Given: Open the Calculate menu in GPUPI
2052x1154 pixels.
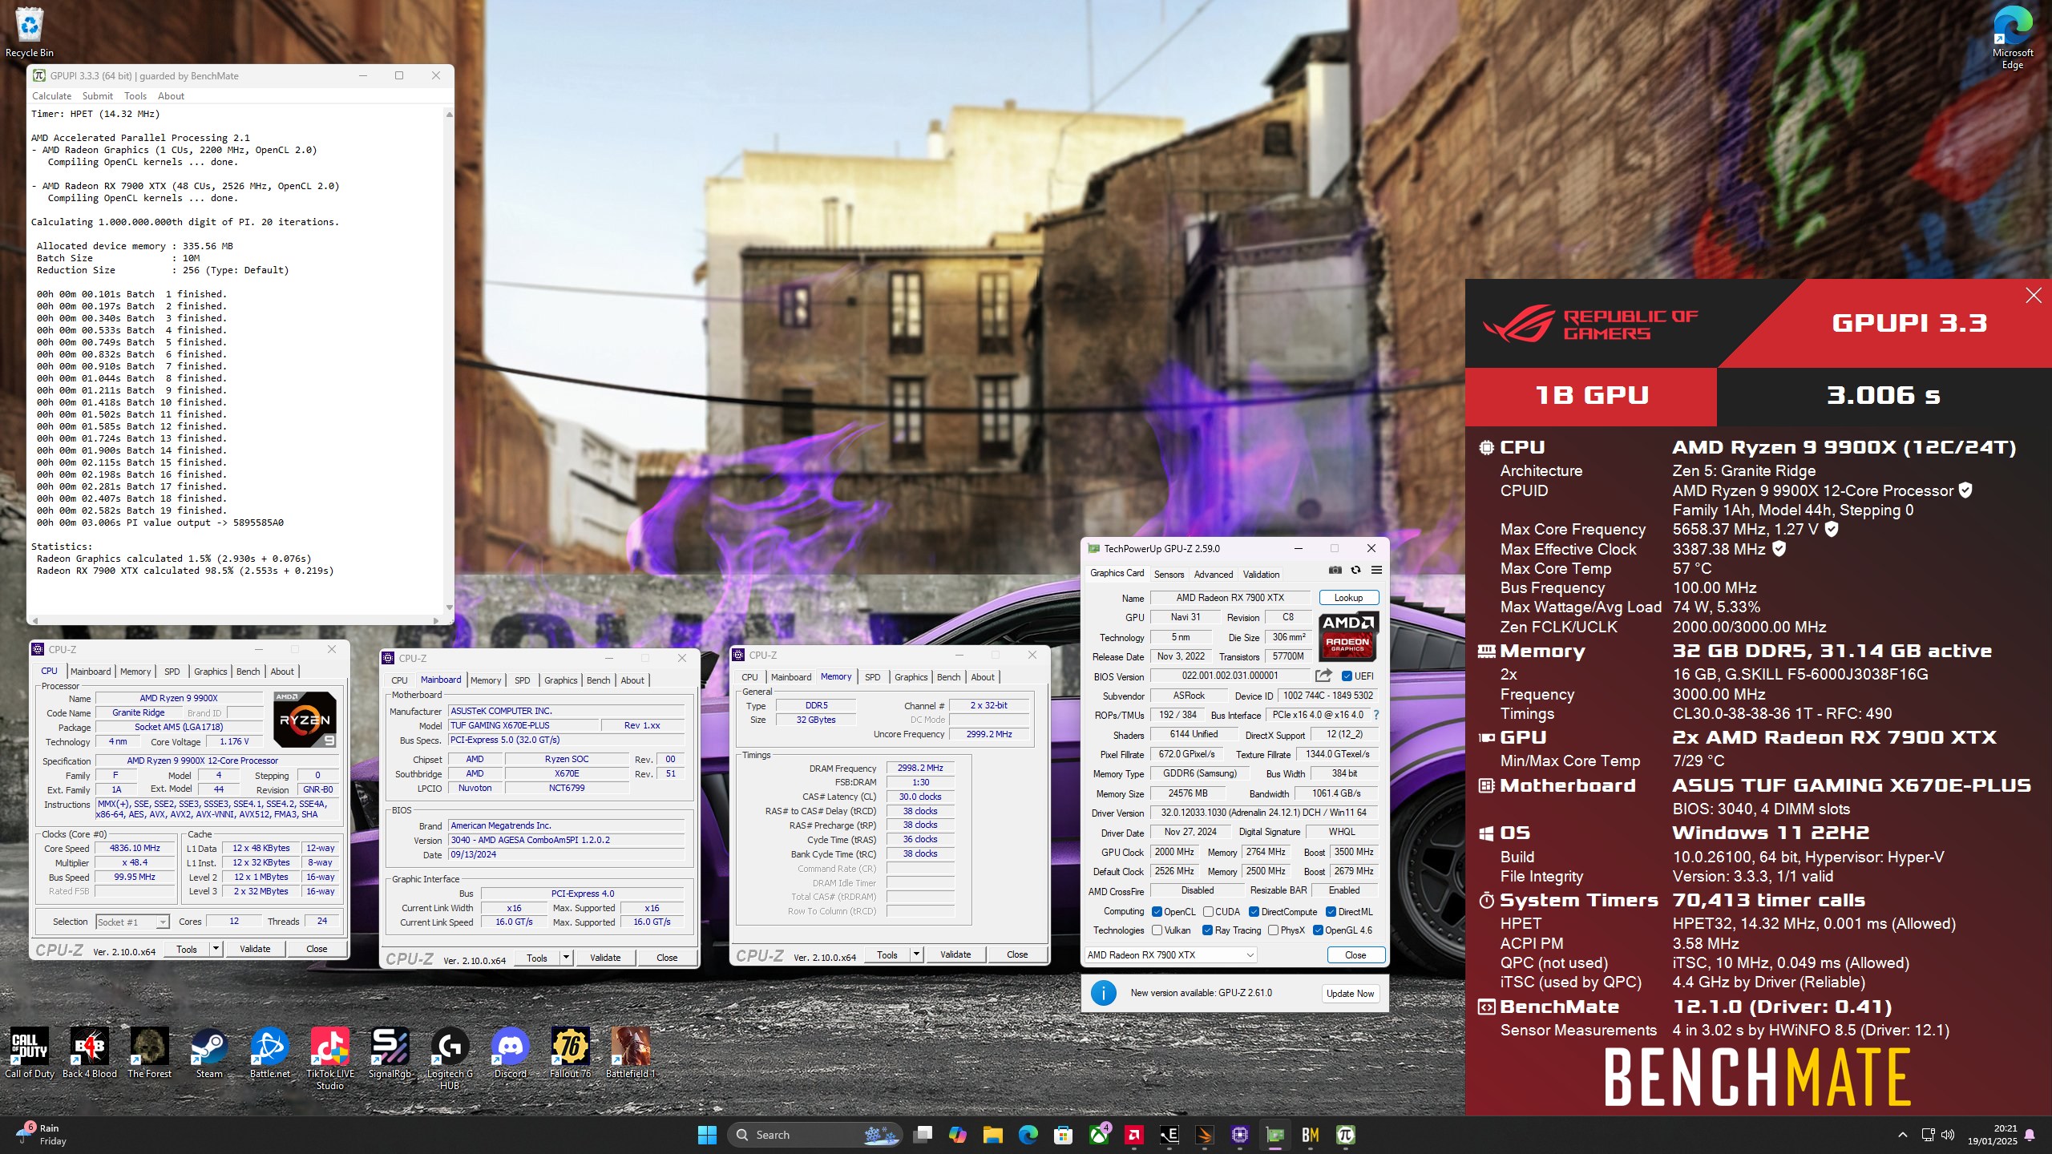Looking at the screenshot, I should [51, 96].
